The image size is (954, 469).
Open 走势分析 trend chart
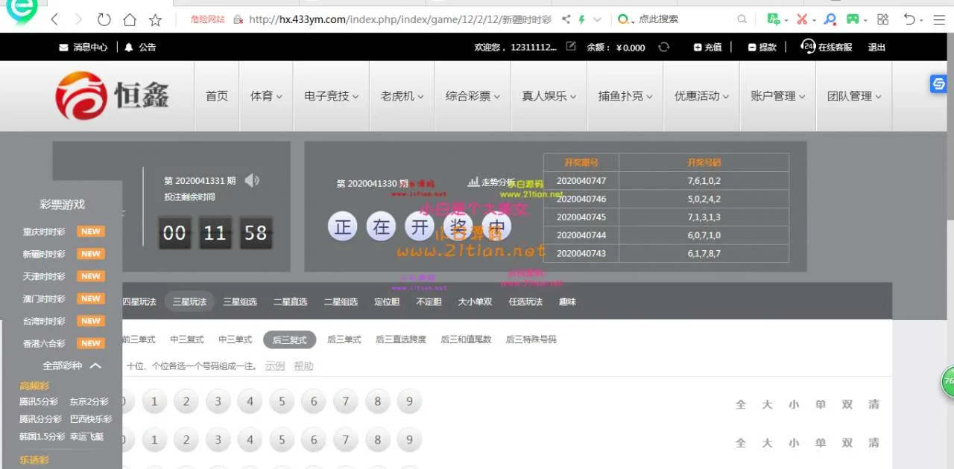click(492, 182)
